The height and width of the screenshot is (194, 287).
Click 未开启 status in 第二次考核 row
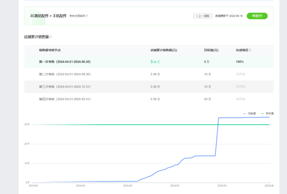241,74
